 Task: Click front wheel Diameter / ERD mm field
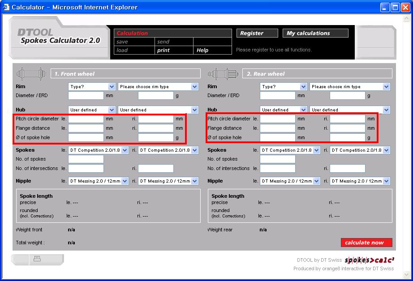[x=86, y=95]
